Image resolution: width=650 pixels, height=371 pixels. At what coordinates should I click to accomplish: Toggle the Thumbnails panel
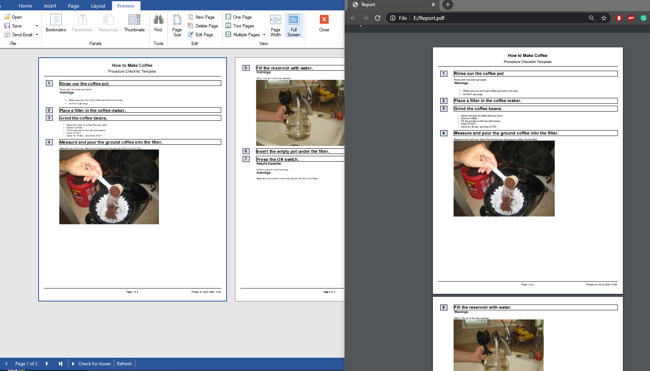[135, 23]
